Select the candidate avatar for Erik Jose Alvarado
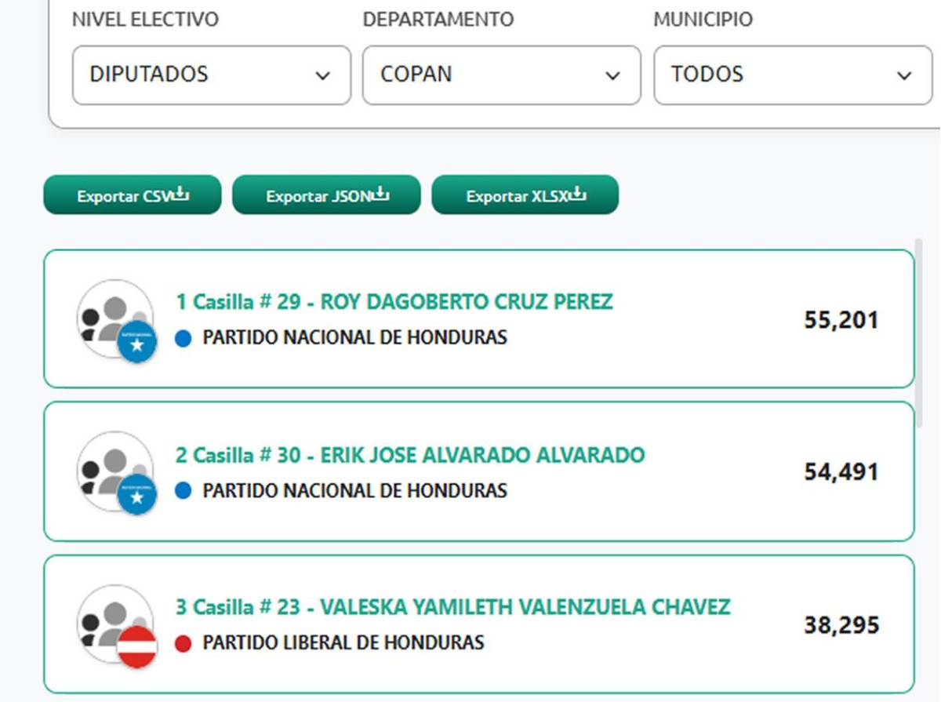 click(114, 471)
